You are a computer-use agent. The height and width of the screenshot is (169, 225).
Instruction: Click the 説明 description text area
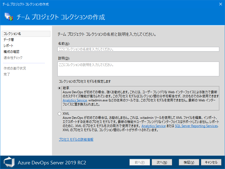coord(138,69)
